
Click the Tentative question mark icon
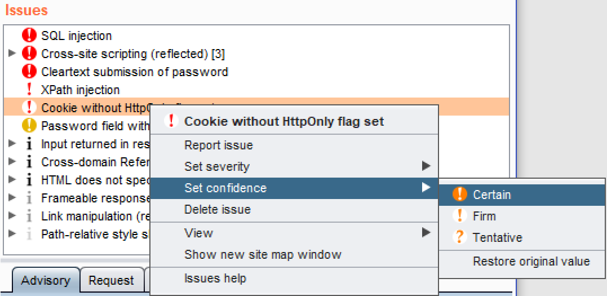click(x=460, y=237)
